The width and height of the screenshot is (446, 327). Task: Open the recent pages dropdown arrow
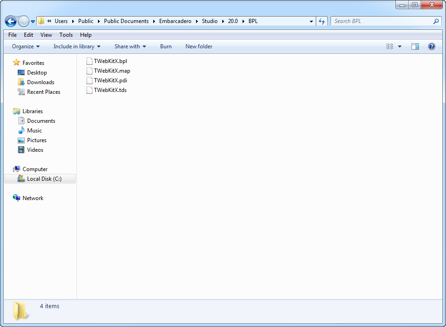[x=33, y=21]
